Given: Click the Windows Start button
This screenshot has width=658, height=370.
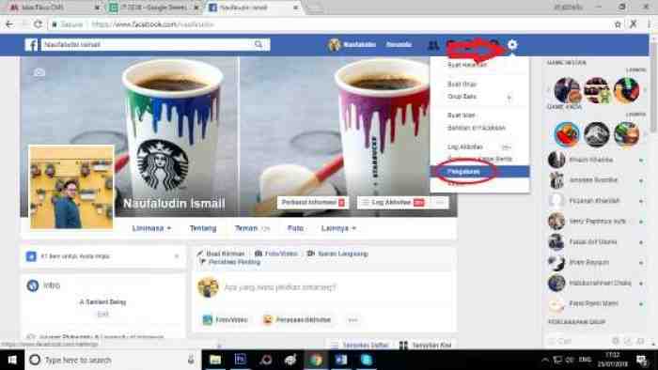Looking at the screenshot, I should point(12,360).
